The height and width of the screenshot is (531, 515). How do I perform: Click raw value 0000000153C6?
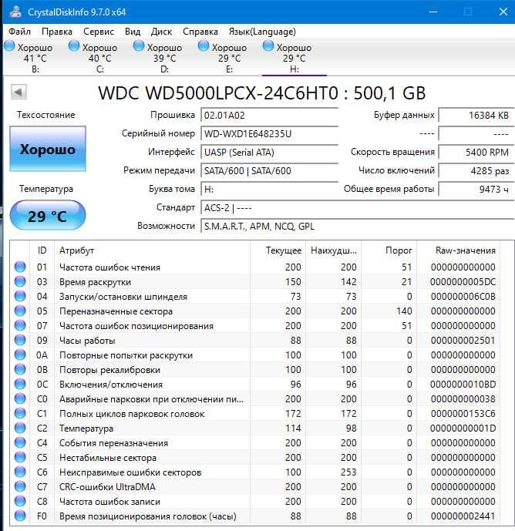coord(463,414)
